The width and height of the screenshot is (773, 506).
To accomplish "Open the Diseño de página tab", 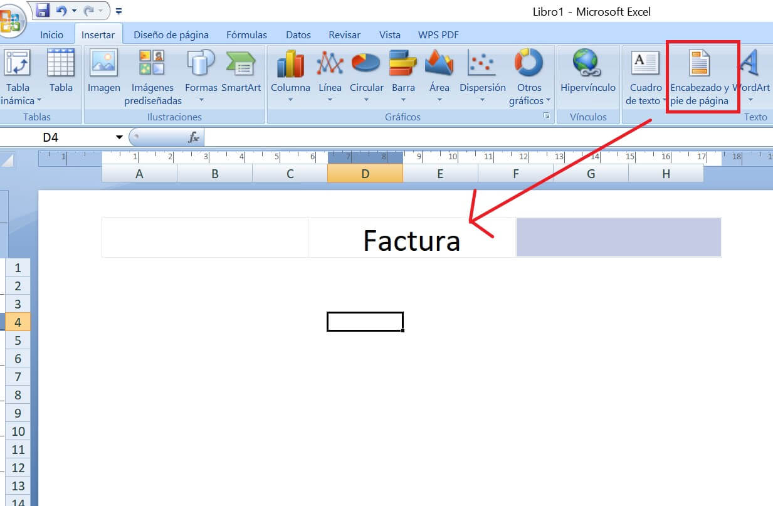I will [171, 35].
